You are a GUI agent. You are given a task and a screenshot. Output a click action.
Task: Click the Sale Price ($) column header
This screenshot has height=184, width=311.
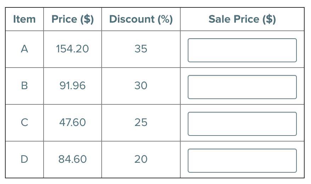pos(242,19)
